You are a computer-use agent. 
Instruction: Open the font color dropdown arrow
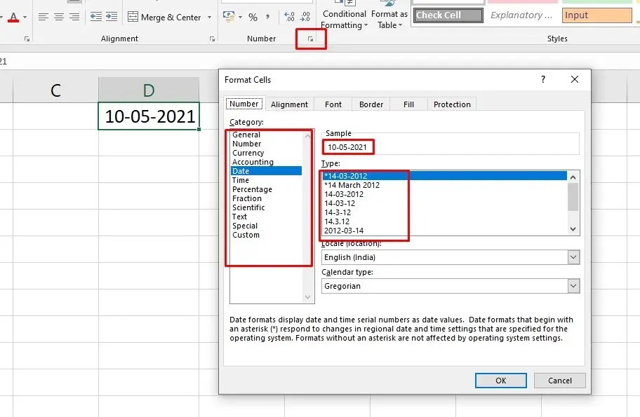point(25,17)
